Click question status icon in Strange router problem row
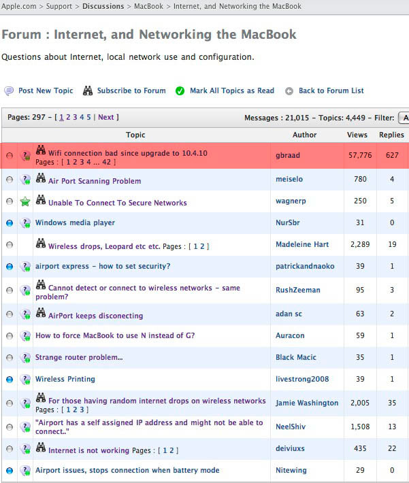 [x=25, y=358]
